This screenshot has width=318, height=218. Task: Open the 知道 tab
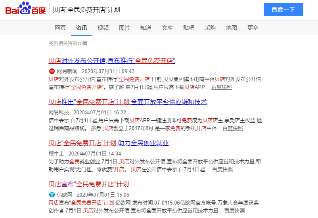(146, 28)
